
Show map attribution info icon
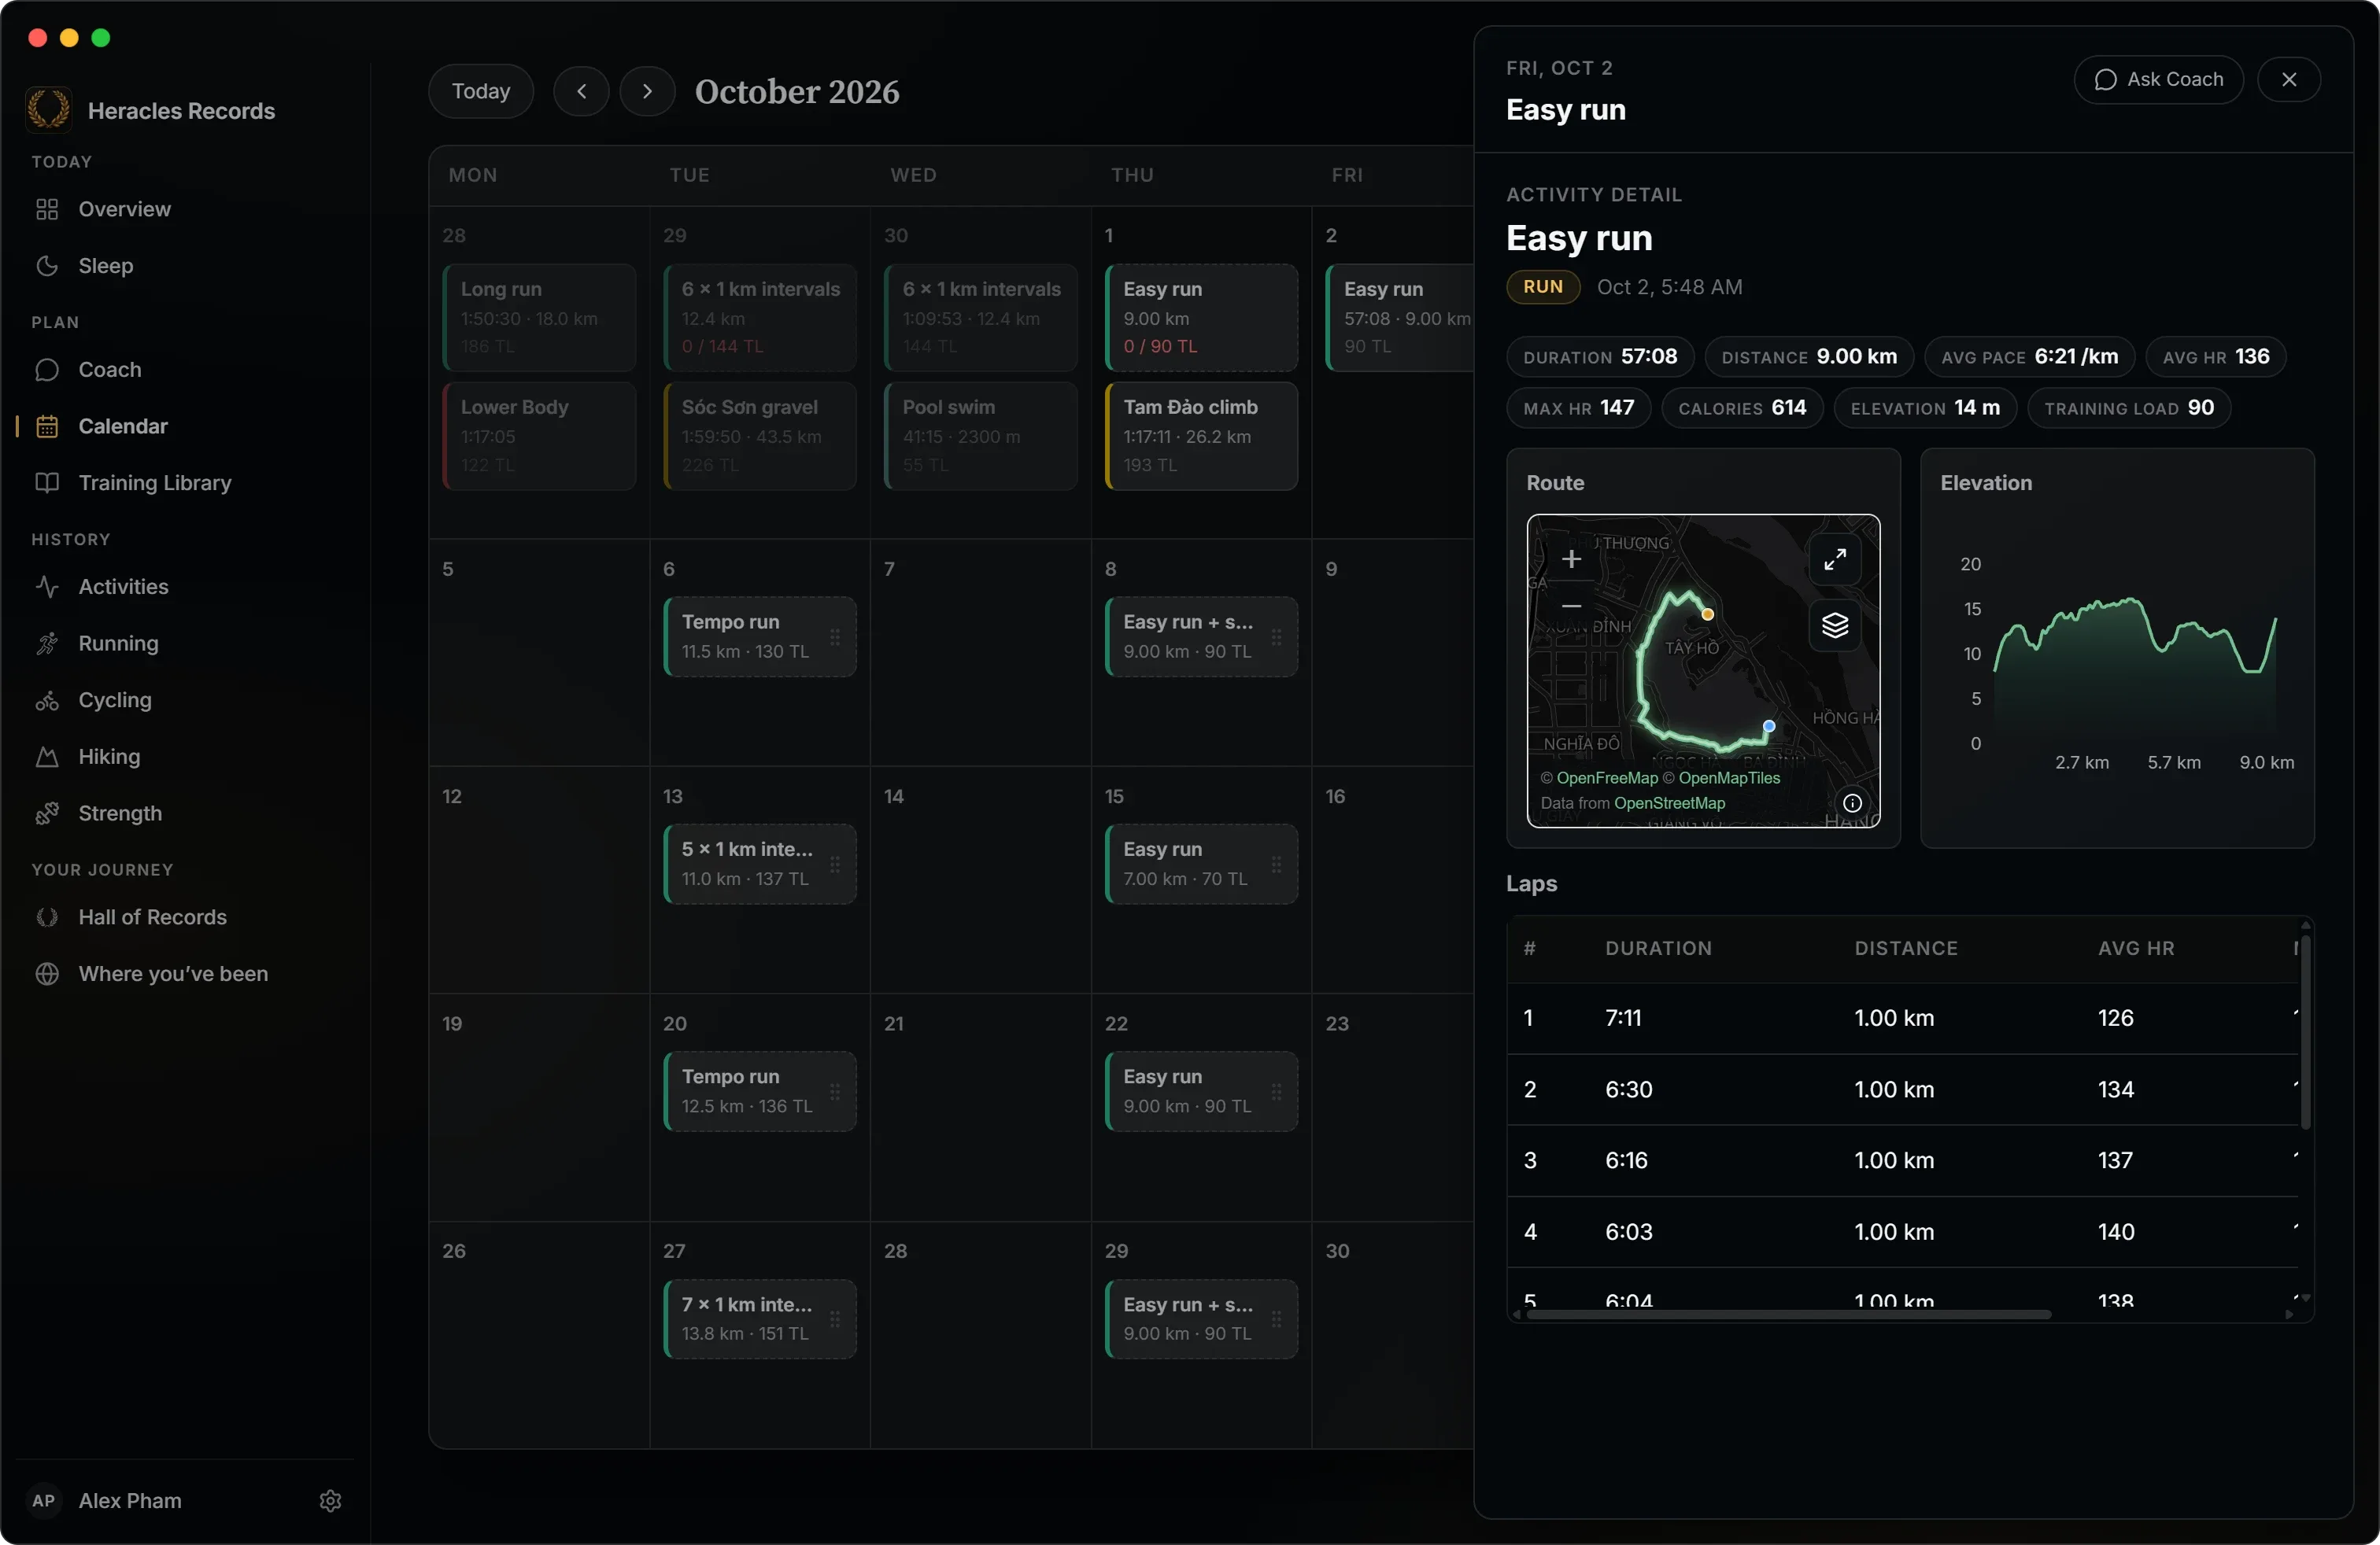click(x=1852, y=802)
